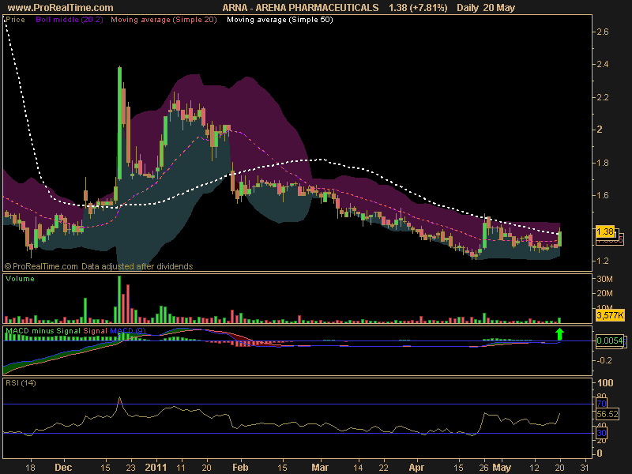Click the 20M volume axis label
Image resolution: width=632 pixels, height=474 pixels.
click(604, 293)
